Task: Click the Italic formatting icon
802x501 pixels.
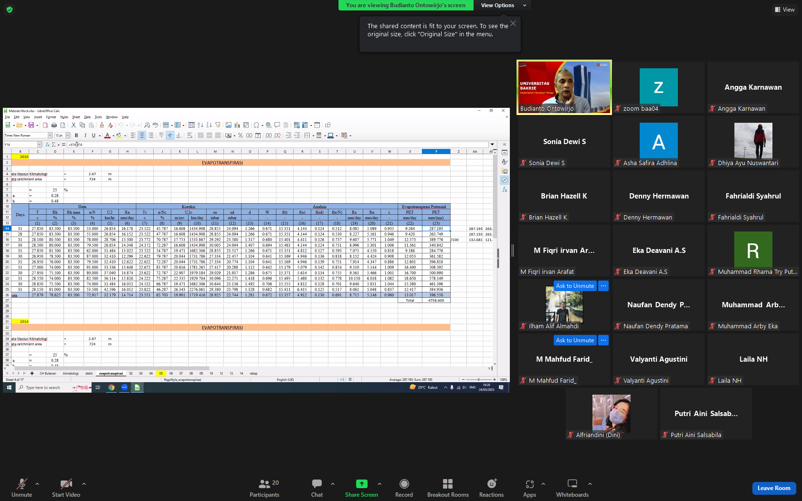Action: point(85,136)
